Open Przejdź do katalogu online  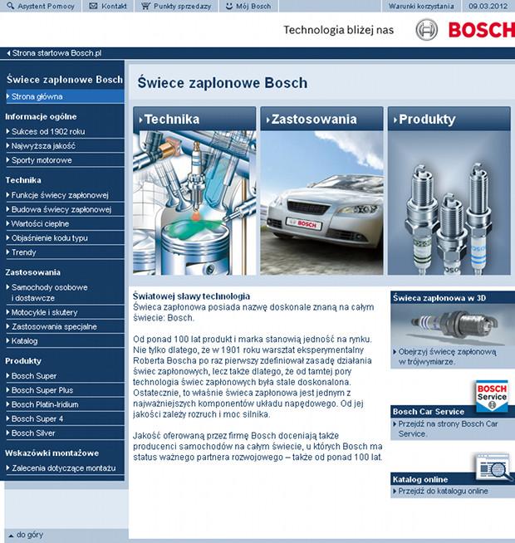[x=443, y=491]
